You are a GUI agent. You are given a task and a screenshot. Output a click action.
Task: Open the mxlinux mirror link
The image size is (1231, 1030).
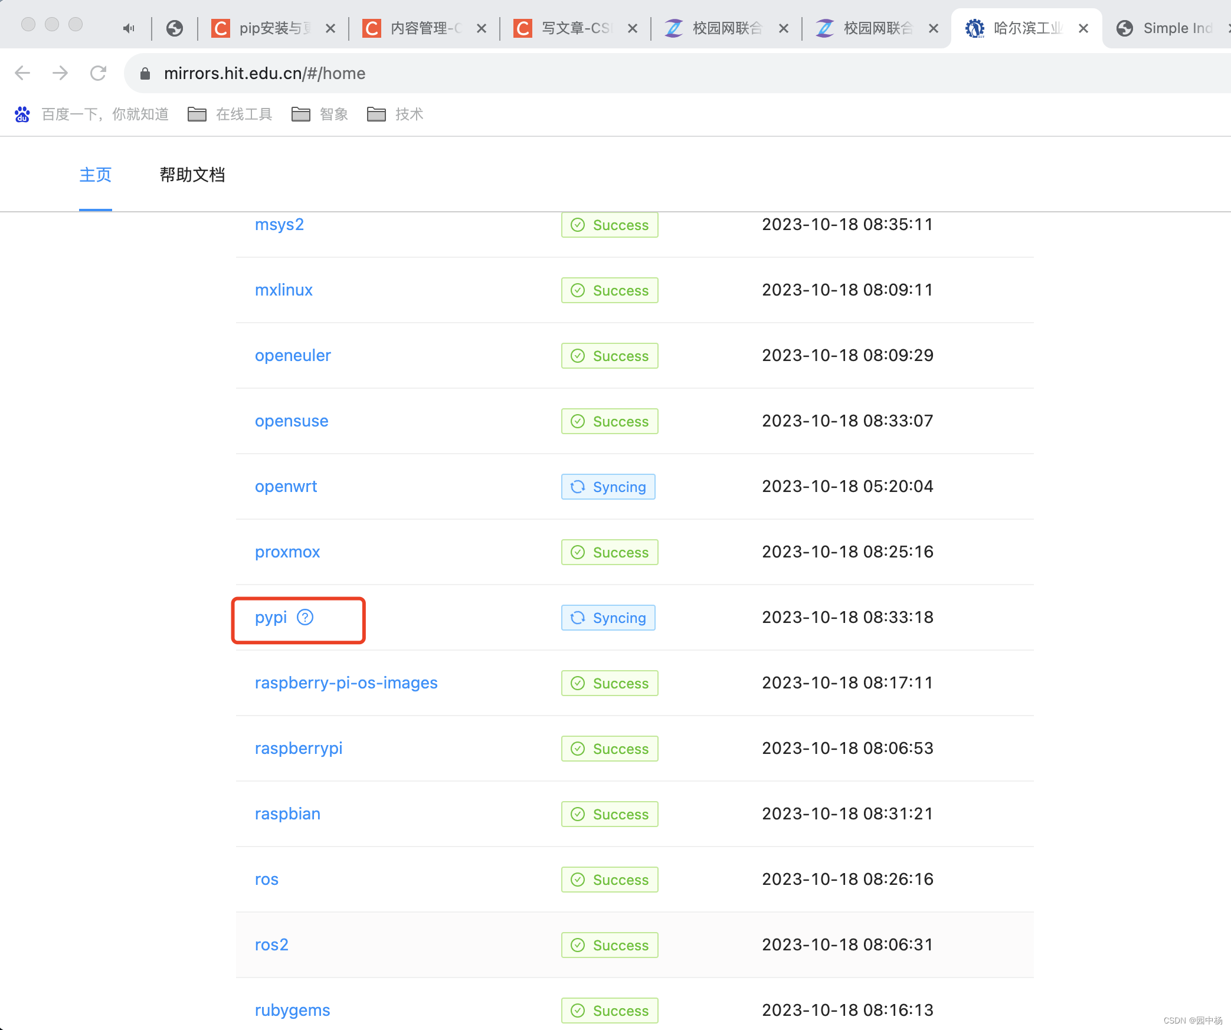pos(284,290)
